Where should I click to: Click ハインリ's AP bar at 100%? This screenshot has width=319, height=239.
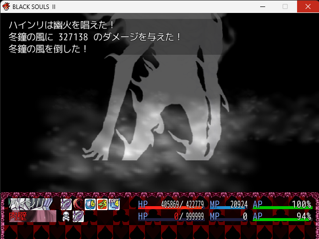[283, 208]
